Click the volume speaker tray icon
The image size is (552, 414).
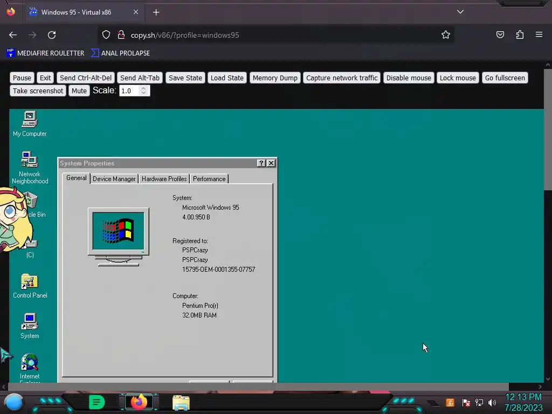[492, 402]
